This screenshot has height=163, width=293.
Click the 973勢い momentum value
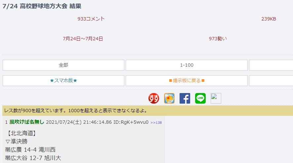(x=218, y=39)
